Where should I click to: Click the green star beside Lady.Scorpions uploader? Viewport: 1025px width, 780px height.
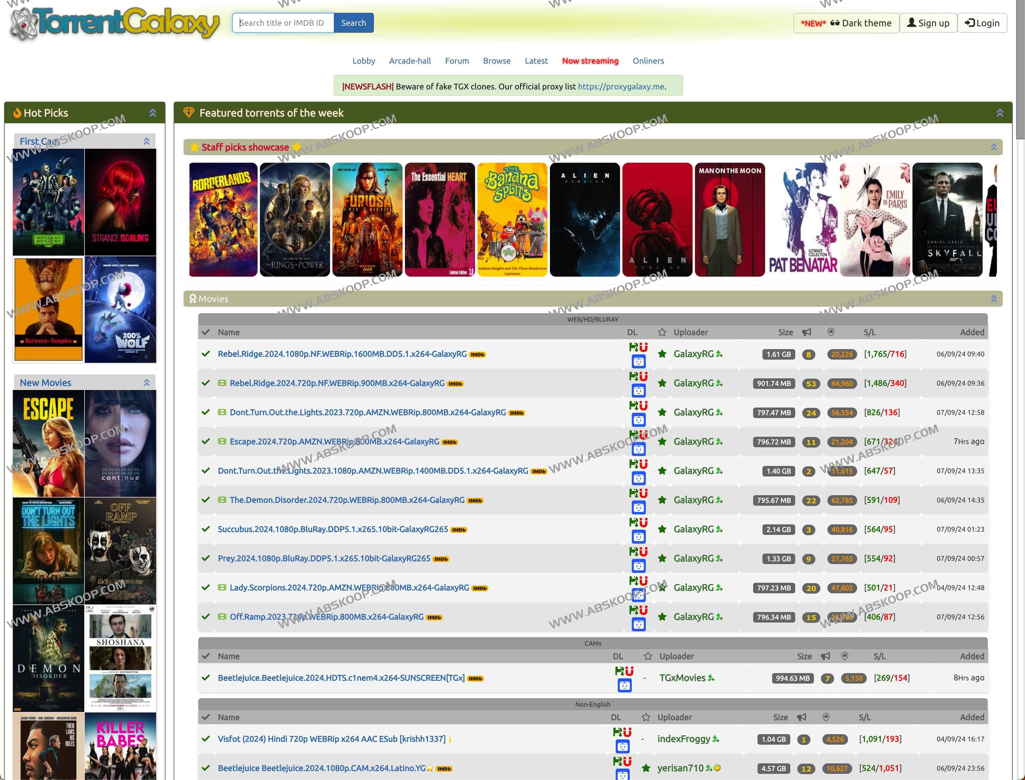662,588
